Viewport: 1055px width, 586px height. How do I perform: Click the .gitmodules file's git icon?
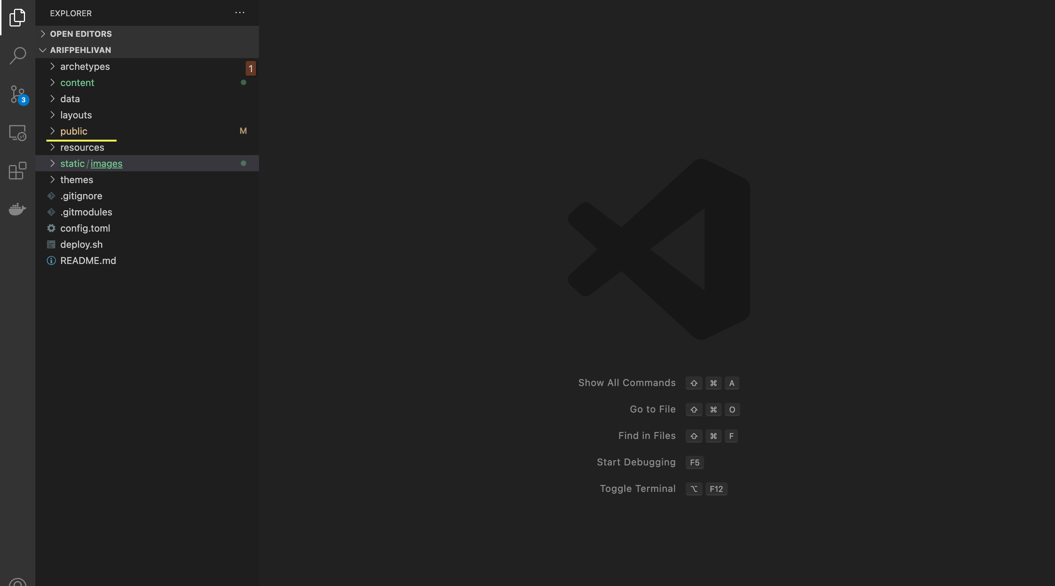click(51, 212)
